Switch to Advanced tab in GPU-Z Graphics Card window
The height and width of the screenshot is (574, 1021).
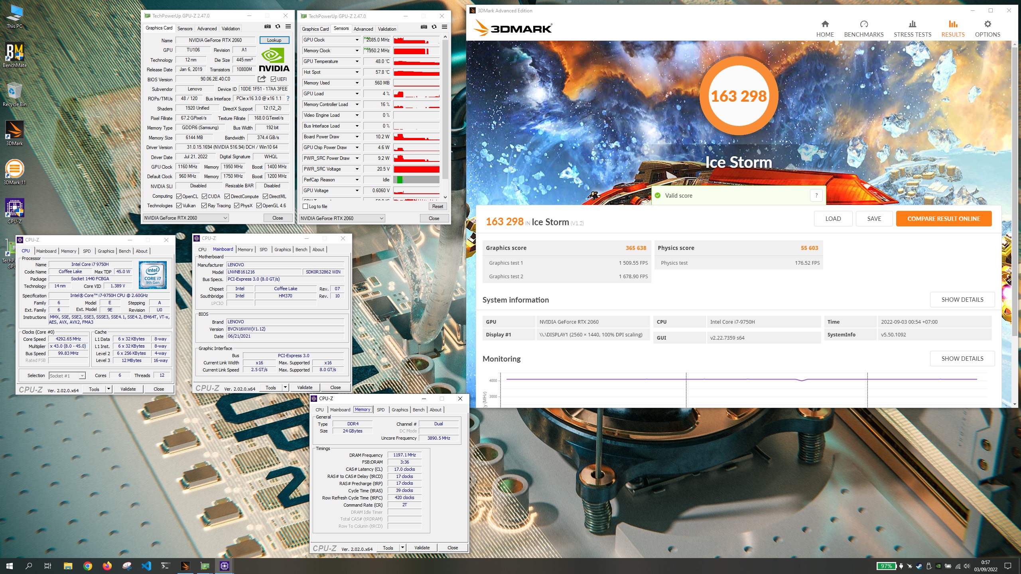point(207,28)
